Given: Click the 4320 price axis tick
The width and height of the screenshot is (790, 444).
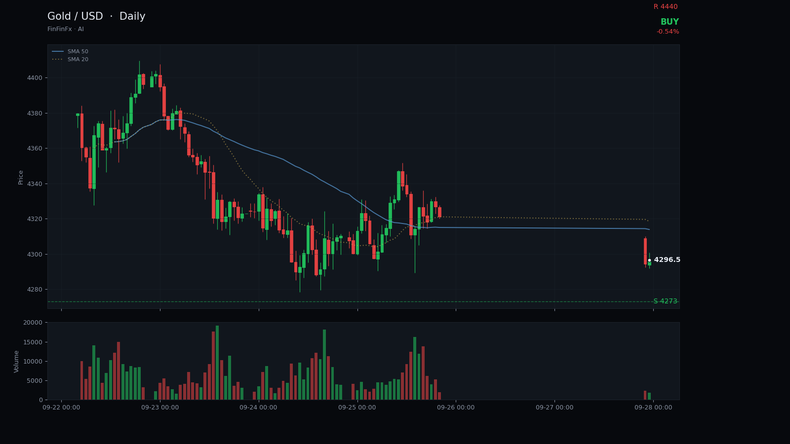Looking at the screenshot, I should (x=35, y=219).
